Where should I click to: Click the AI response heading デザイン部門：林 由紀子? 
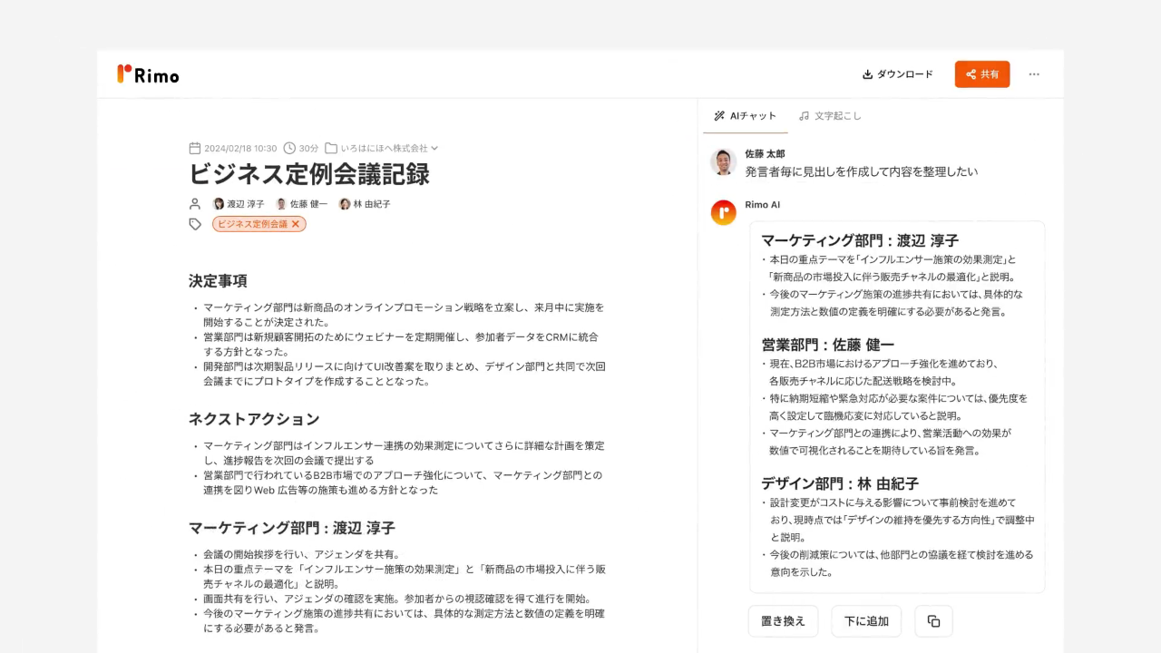(840, 484)
